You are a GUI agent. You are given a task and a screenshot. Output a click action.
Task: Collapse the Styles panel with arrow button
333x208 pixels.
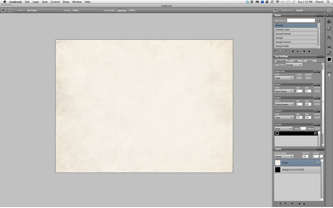pos(322,16)
